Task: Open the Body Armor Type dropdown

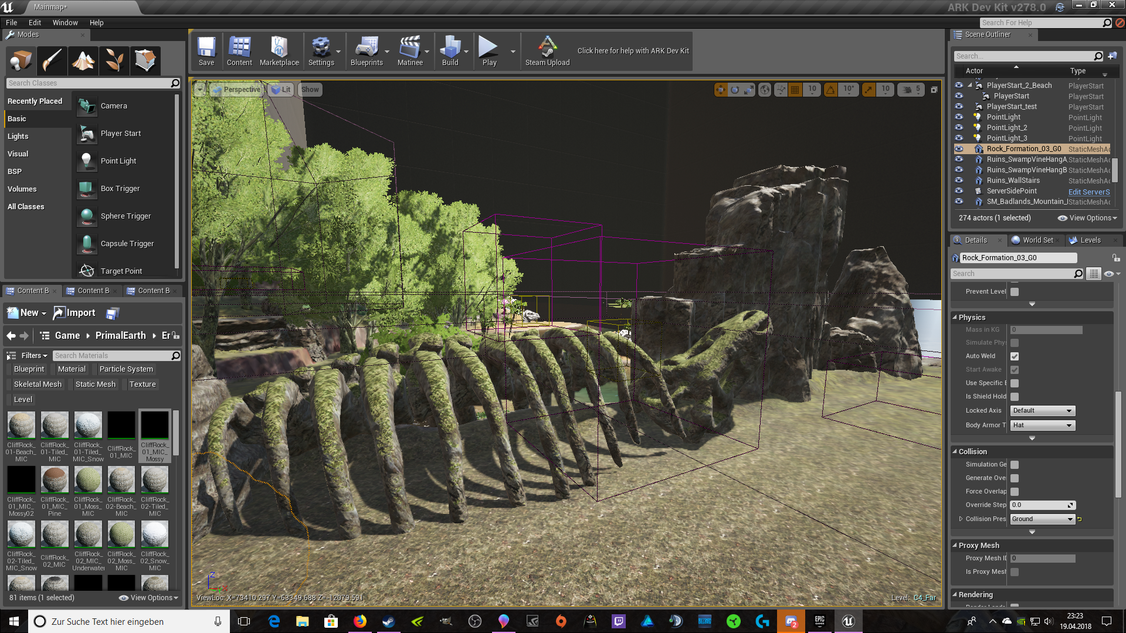Action: pyautogui.click(x=1043, y=426)
